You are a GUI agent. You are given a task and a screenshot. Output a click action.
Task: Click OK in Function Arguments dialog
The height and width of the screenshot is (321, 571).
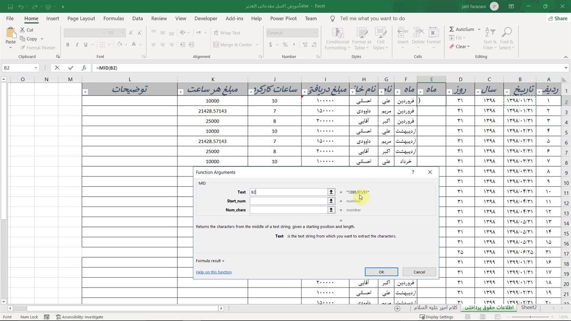[x=381, y=272]
